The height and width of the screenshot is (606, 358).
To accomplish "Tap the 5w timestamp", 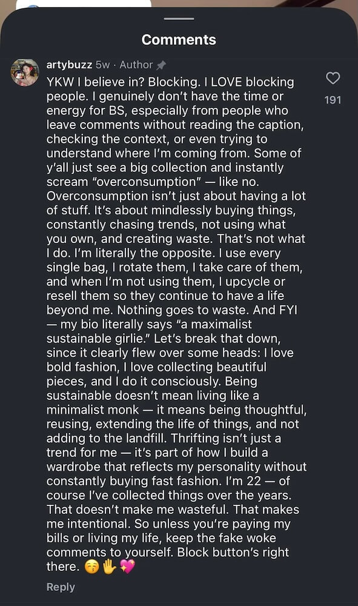I will pyautogui.click(x=103, y=65).
